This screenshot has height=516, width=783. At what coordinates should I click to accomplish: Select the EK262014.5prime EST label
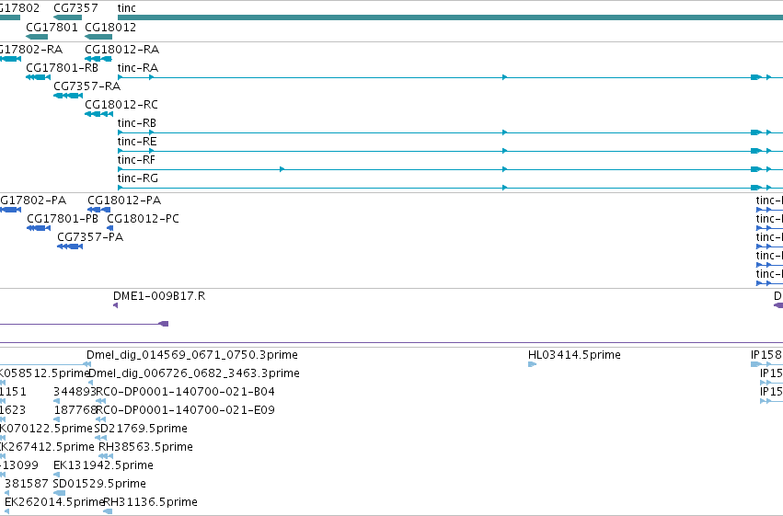coord(54,502)
